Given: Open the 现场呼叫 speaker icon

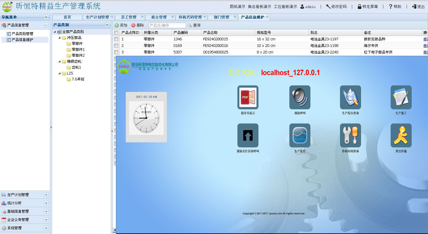Looking at the screenshot, I should click(300, 97).
